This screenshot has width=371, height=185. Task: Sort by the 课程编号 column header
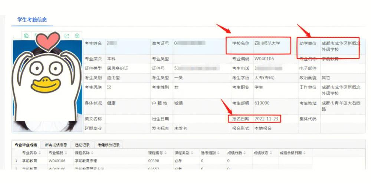[x=158, y=153]
